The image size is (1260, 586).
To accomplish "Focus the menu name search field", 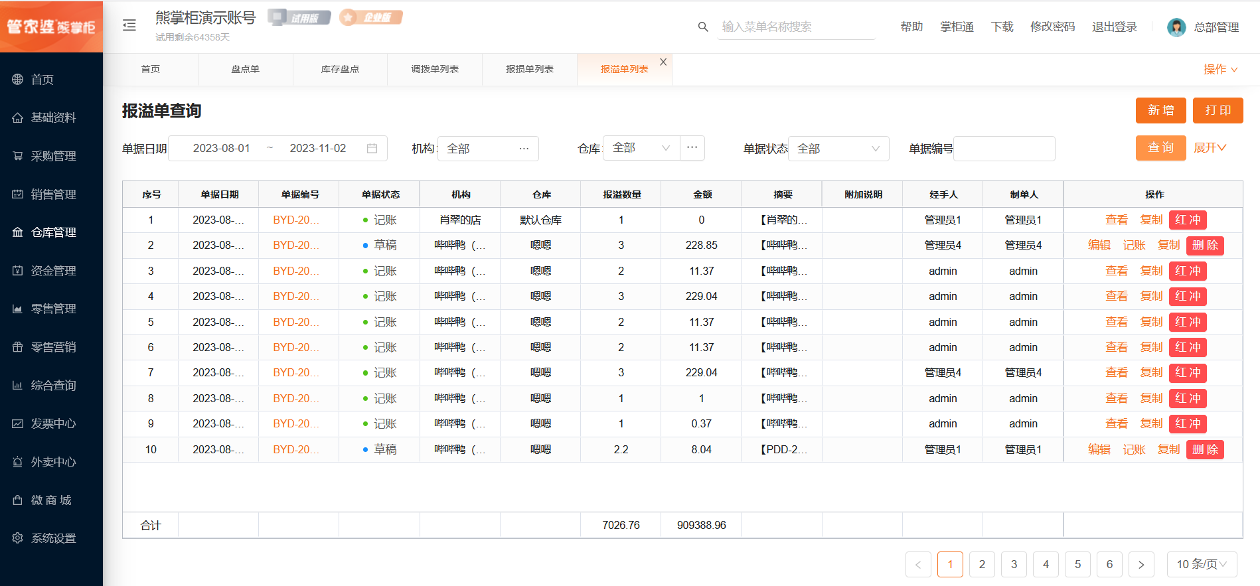I will point(797,27).
